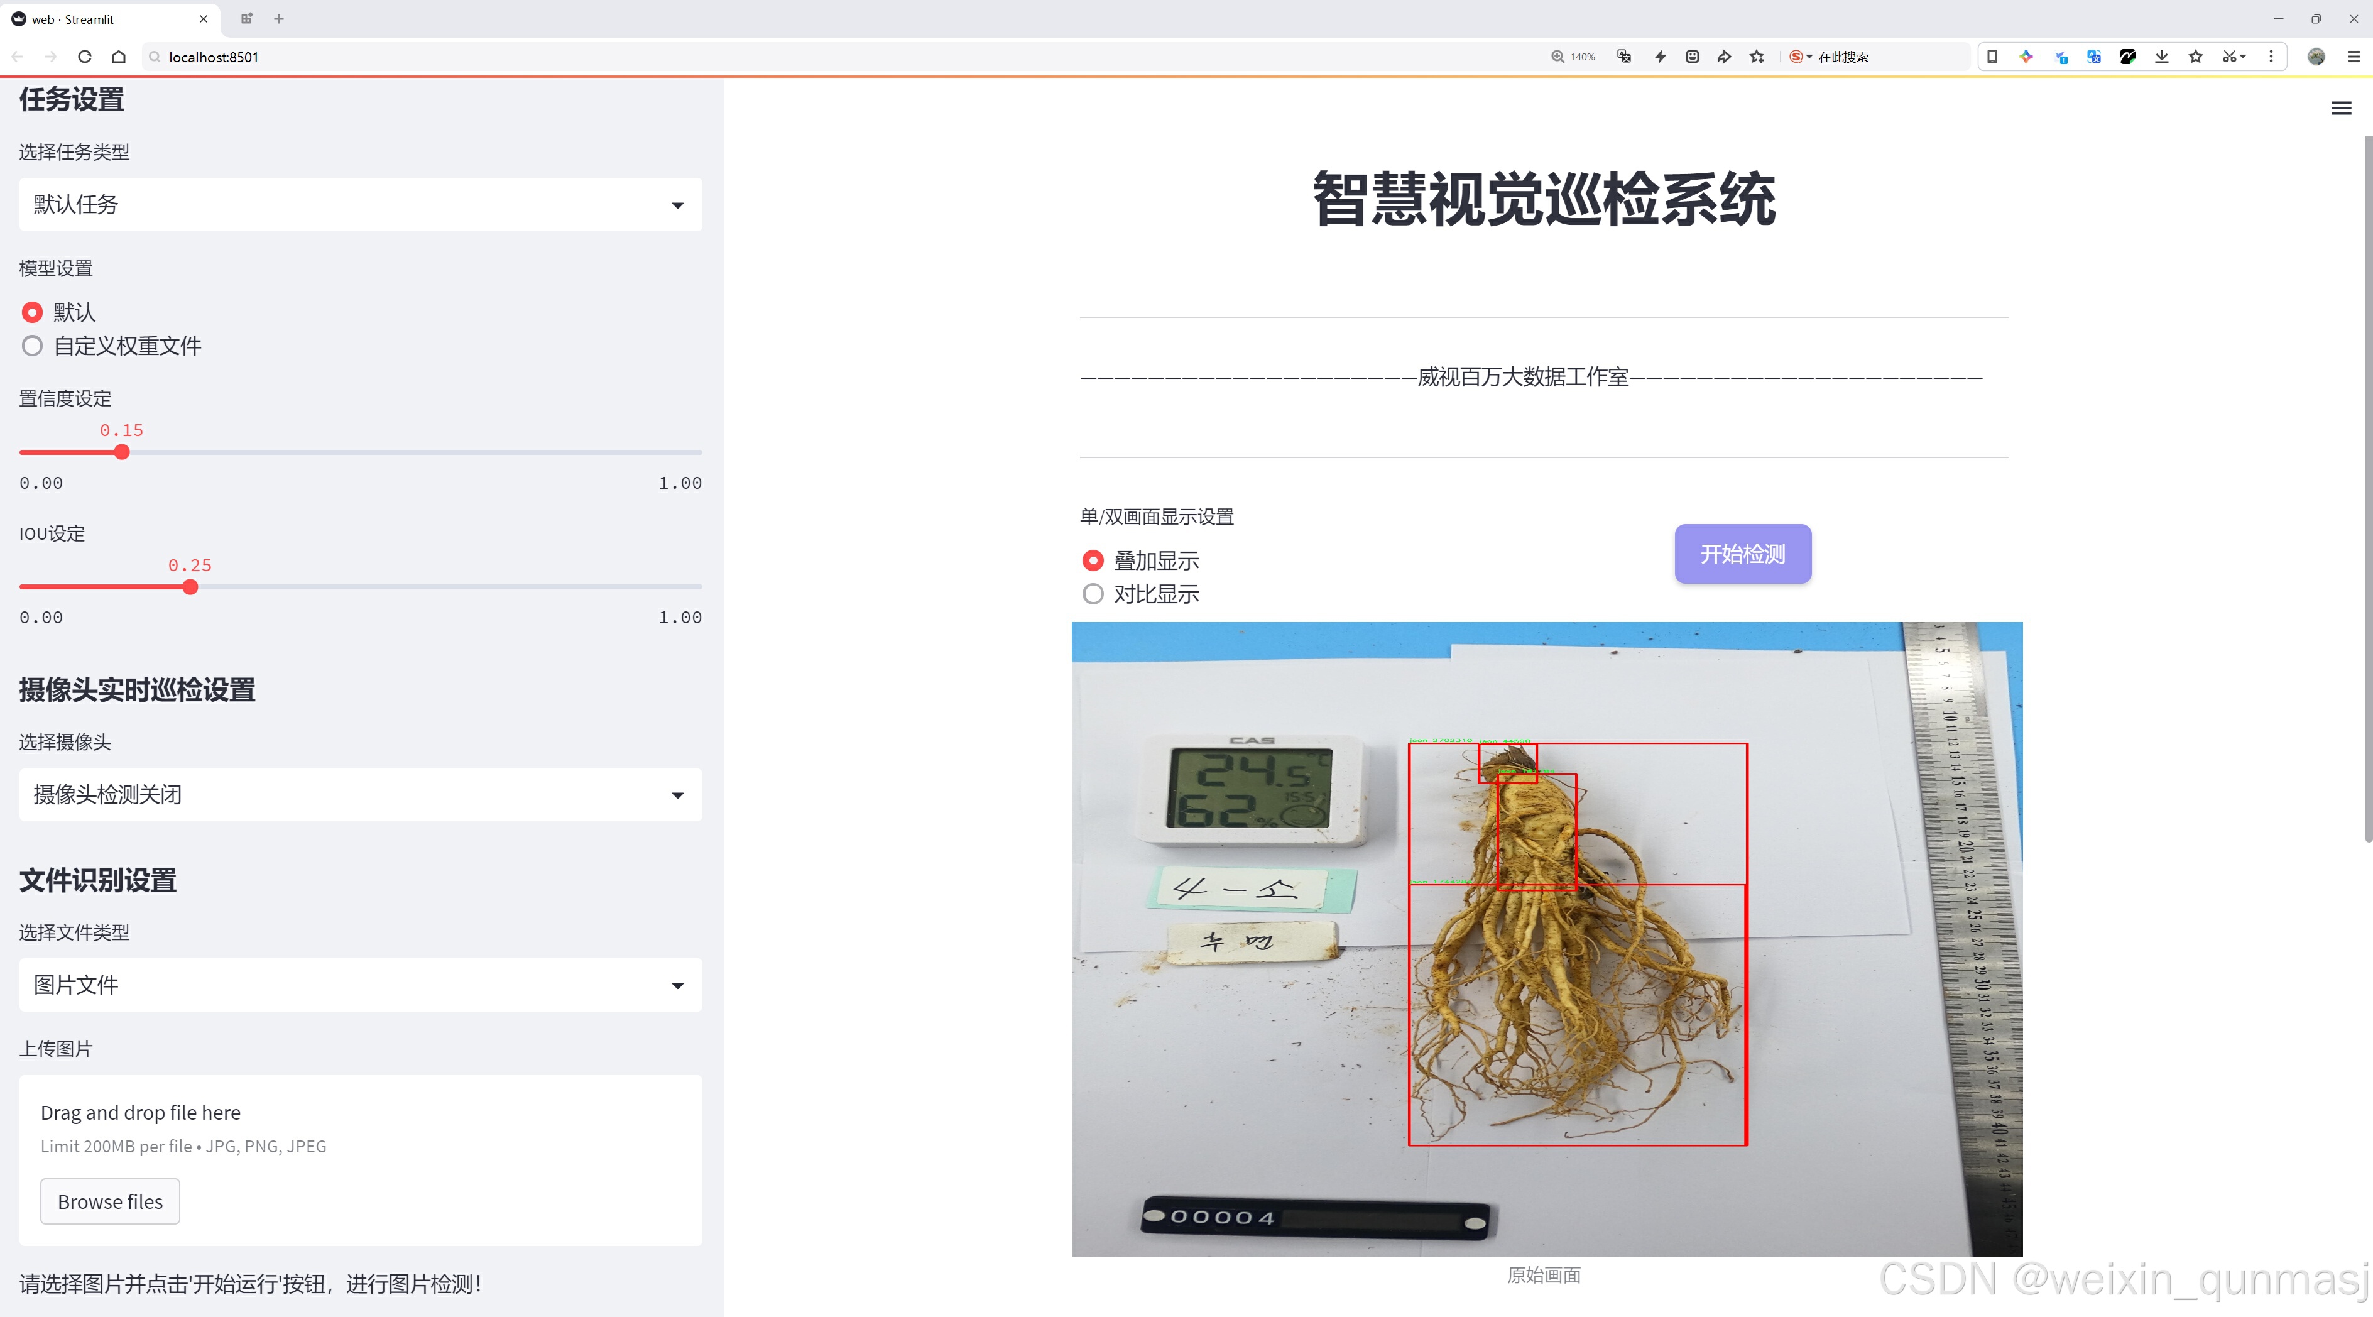Viewport: 2373px width, 1317px height.
Task: Click the translate page icon in address bar
Action: (x=1624, y=57)
